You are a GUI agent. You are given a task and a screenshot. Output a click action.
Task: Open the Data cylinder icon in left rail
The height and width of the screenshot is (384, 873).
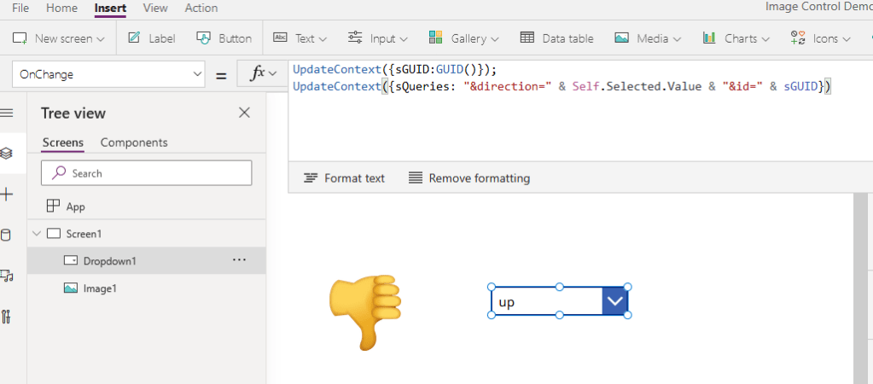click(7, 236)
